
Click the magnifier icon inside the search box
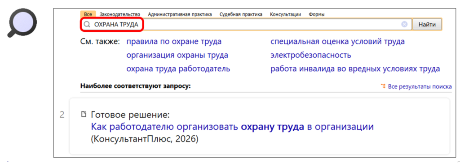[x=87, y=25]
